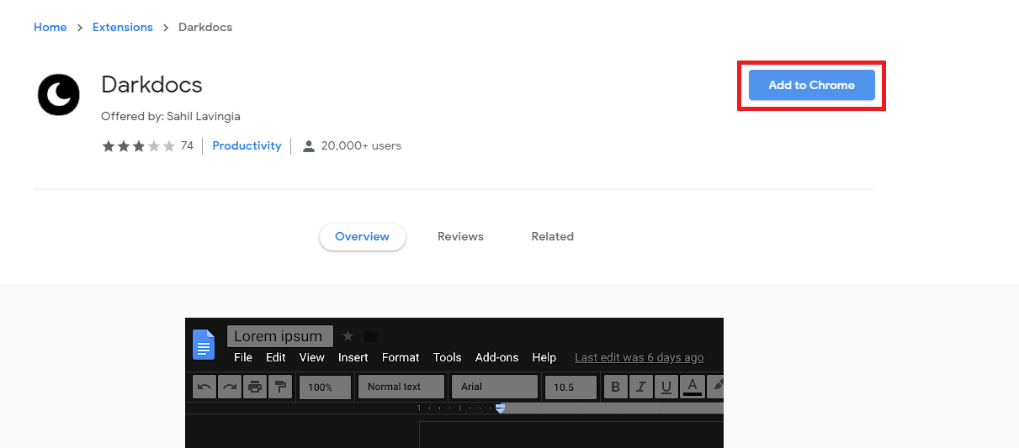Toggle Underline formatting

[x=666, y=387]
